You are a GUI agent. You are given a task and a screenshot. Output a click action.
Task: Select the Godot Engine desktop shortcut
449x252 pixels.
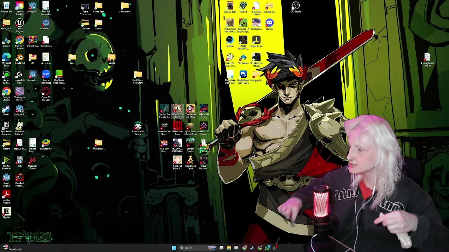[x=6, y=180]
